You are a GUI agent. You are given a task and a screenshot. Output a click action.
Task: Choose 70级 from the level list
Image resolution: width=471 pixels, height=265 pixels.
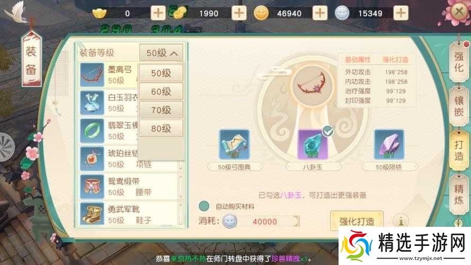[161, 110]
